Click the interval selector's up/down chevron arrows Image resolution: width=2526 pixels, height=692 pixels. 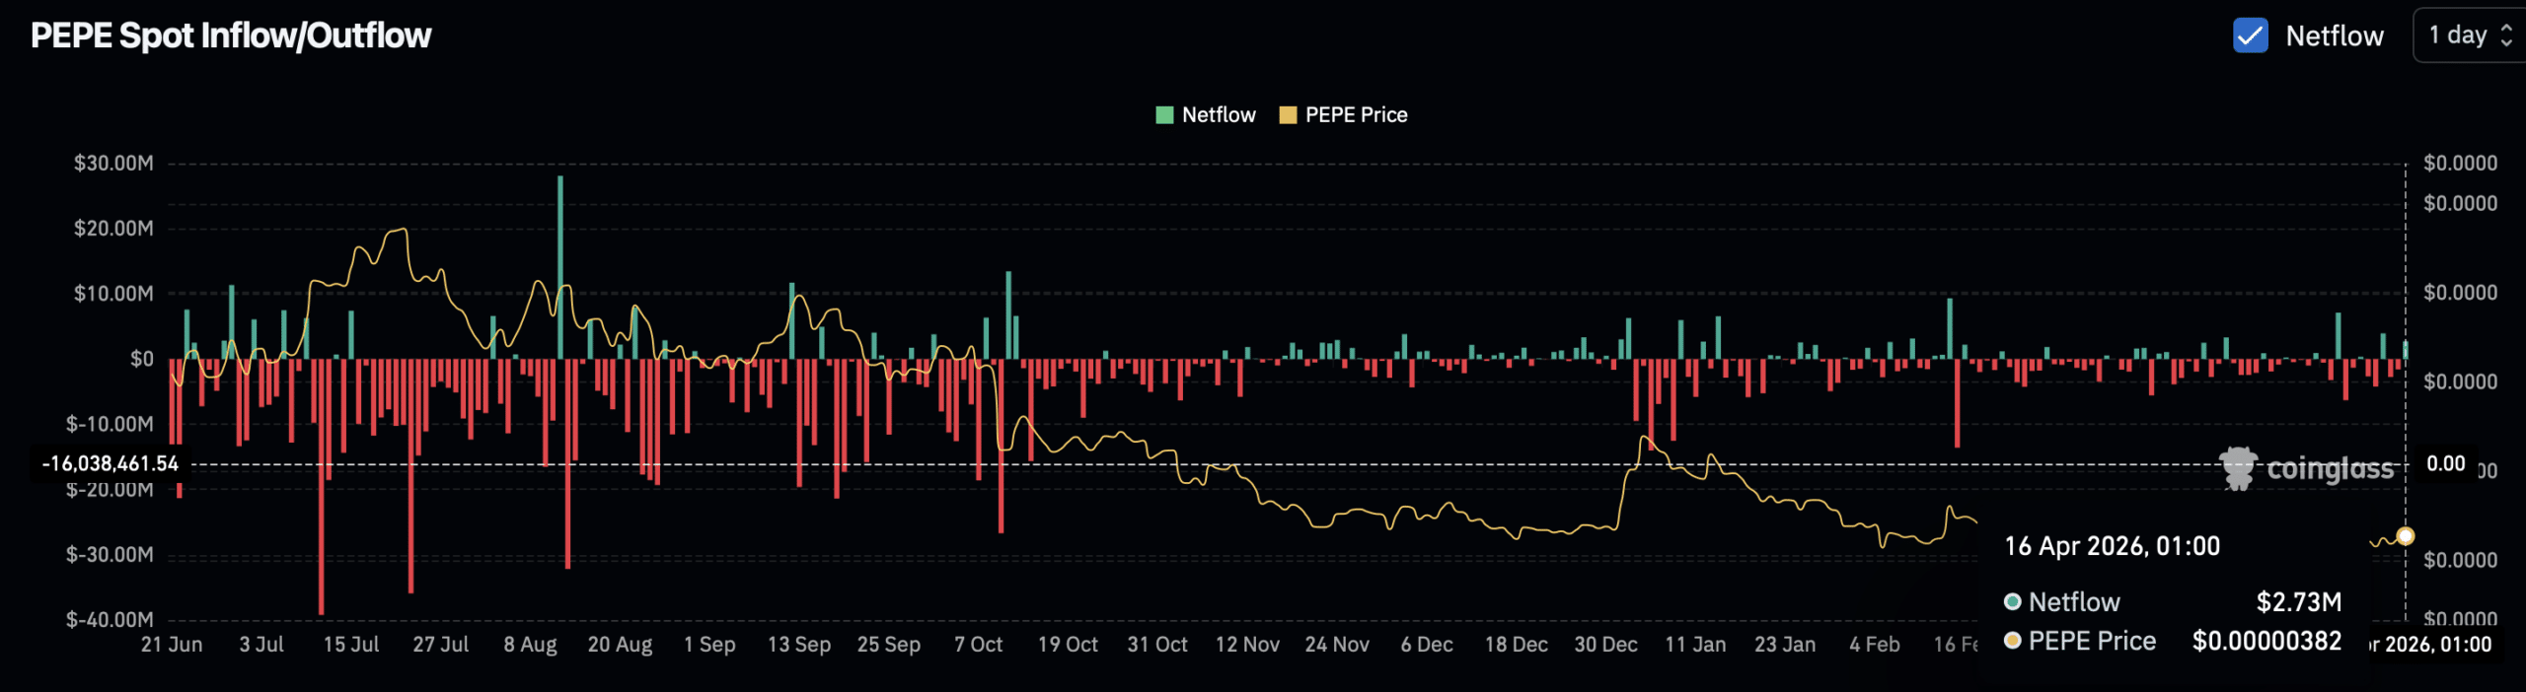[x=2506, y=35]
